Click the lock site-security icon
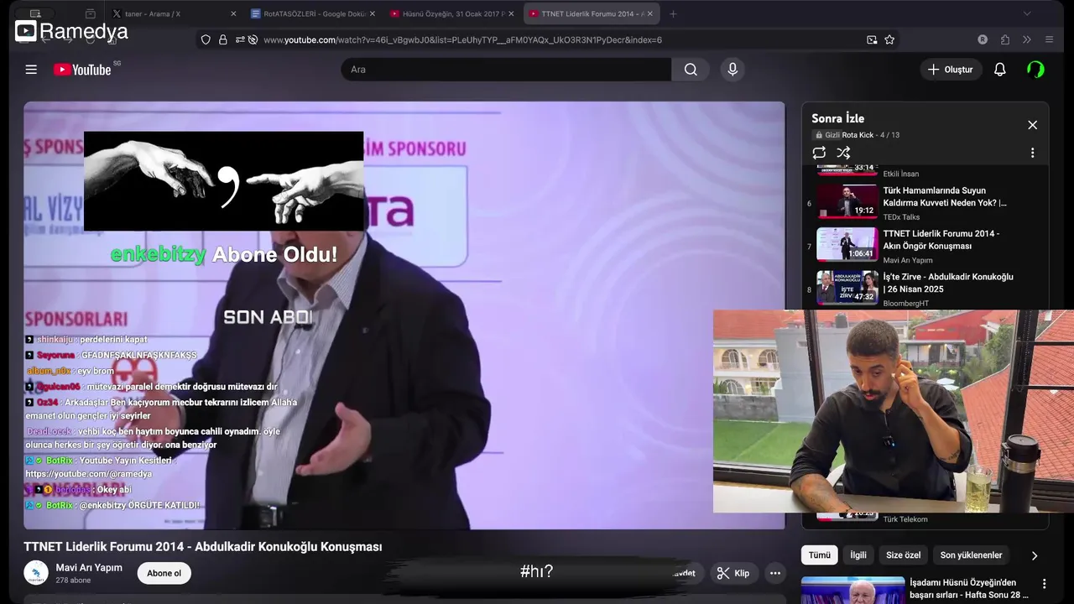 (x=222, y=39)
